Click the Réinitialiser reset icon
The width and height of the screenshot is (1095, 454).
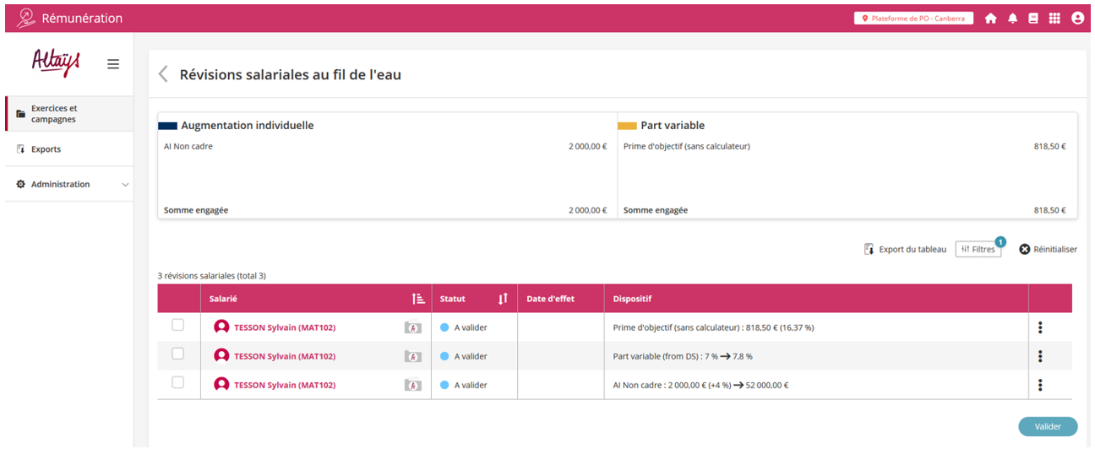pyautogui.click(x=1025, y=249)
